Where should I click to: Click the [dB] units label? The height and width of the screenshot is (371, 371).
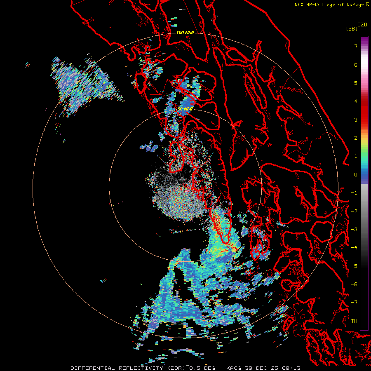point(352,28)
